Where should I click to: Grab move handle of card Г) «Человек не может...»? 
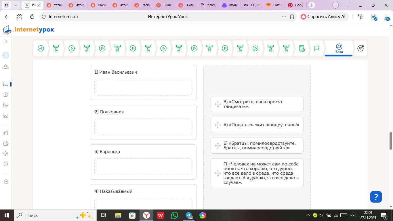coord(218,173)
